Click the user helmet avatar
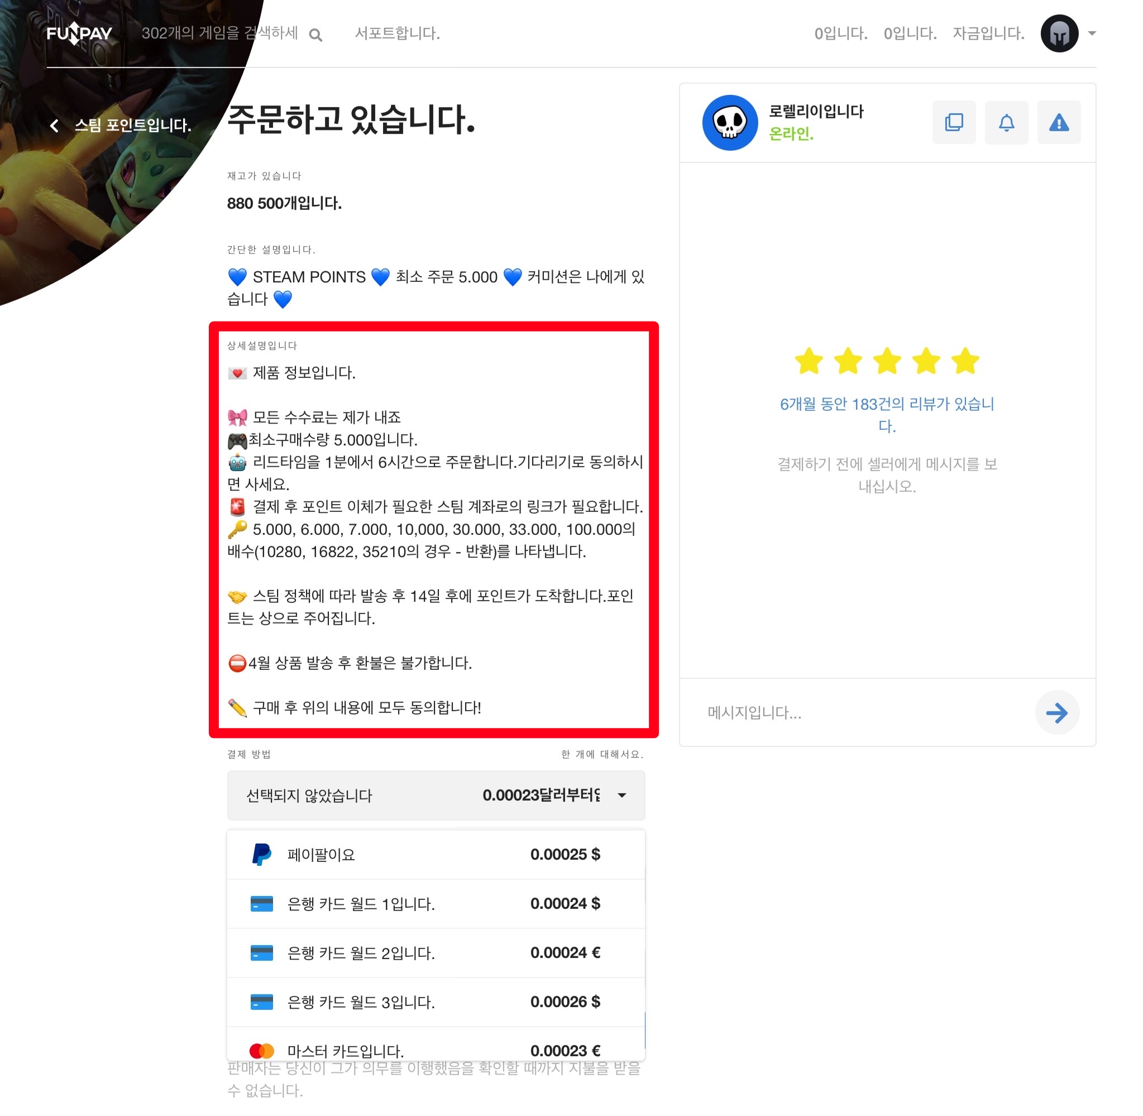The height and width of the screenshot is (1116, 1143). pyautogui.click(x=1059, y=33)
